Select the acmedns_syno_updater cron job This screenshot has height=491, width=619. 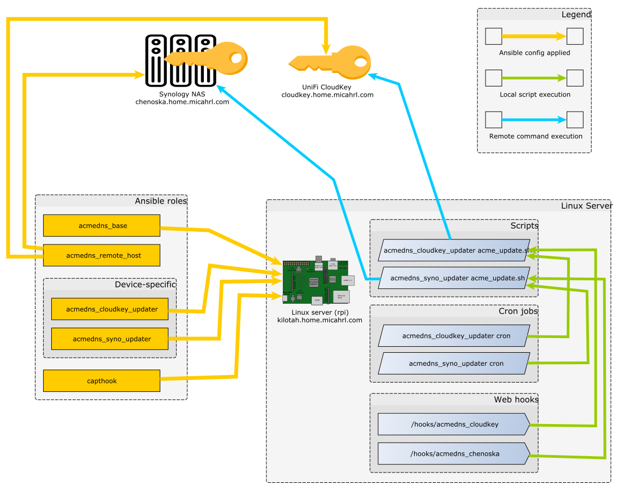(x=453, y=363)
